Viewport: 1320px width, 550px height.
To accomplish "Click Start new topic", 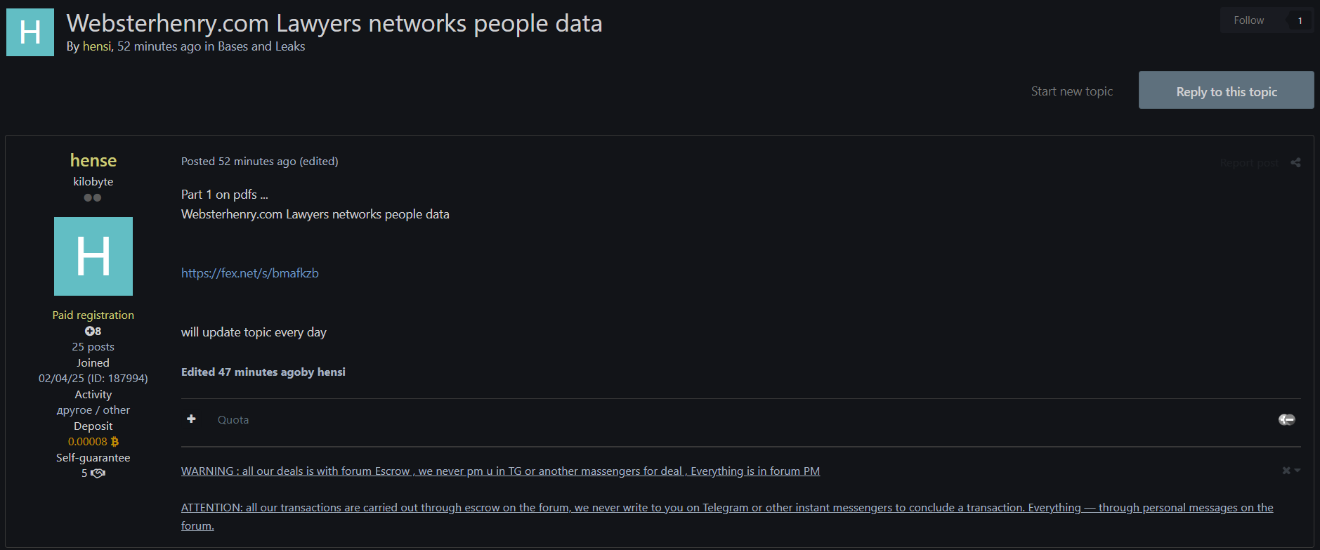I will (1071, 91).
